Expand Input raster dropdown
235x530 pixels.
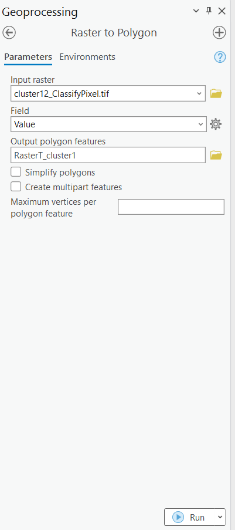[199, 94]
